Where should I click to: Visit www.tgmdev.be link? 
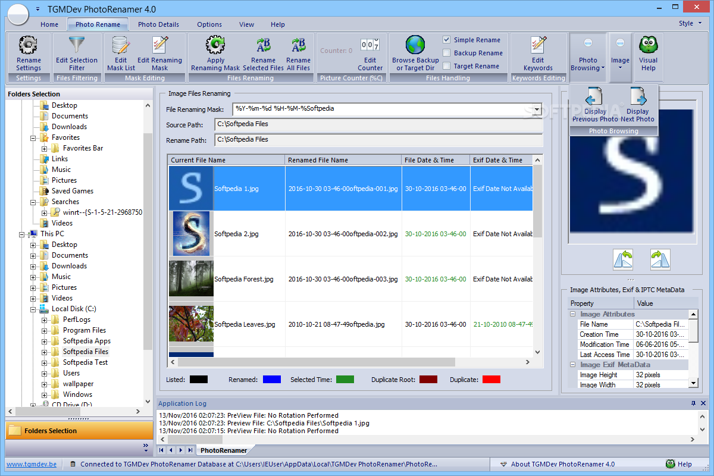tap(31, 464)
